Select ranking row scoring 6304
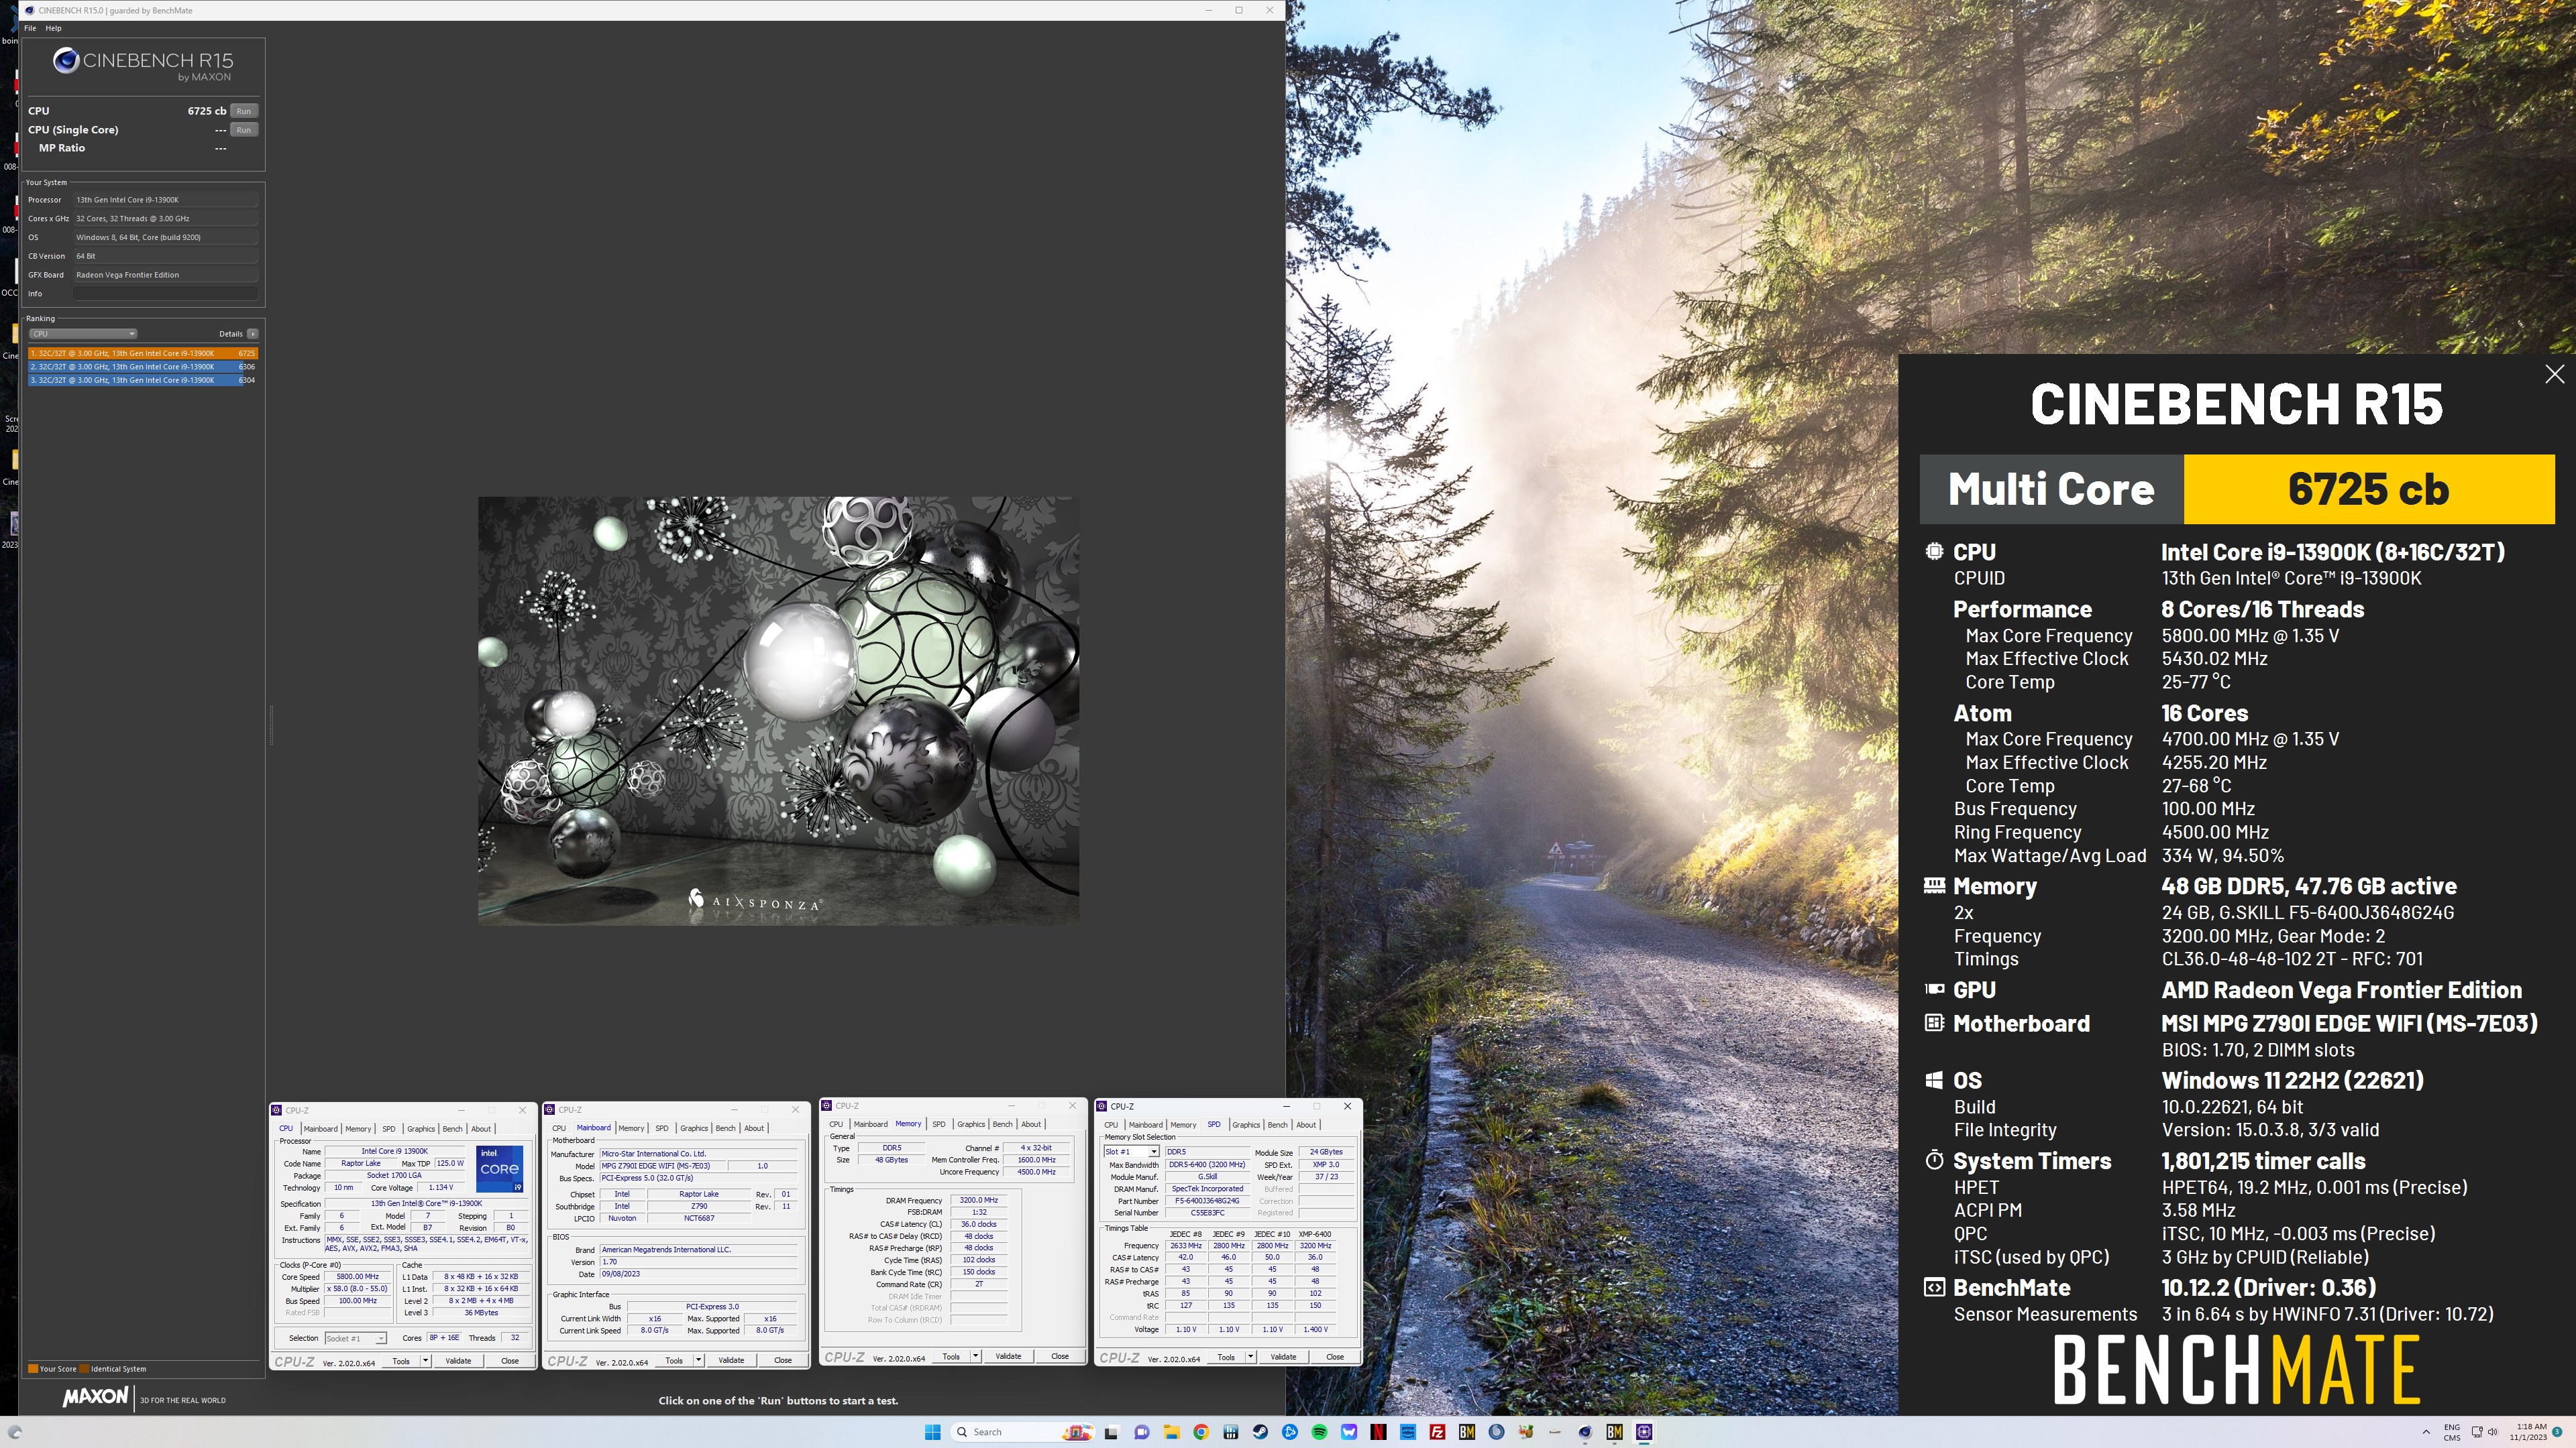 tap(143, 379)
